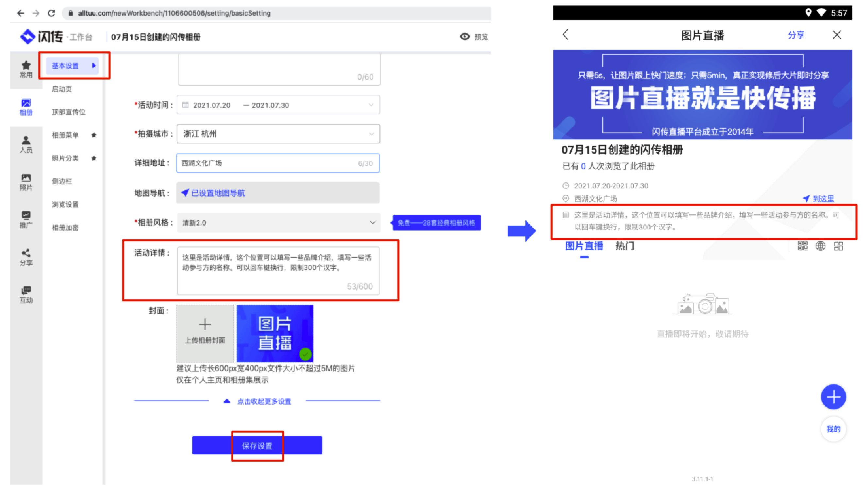The image size is (864, 491).
Task: Open the 活动时间 date range dropdown
Action: [x=278, y=105]
